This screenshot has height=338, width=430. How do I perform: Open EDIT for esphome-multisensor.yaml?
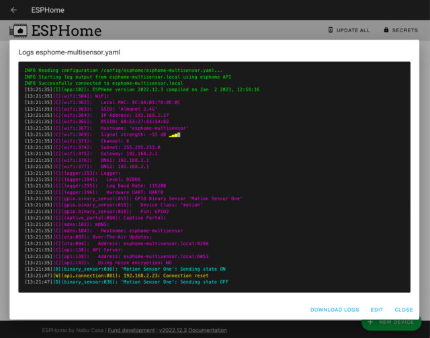(x=376, y=310)
